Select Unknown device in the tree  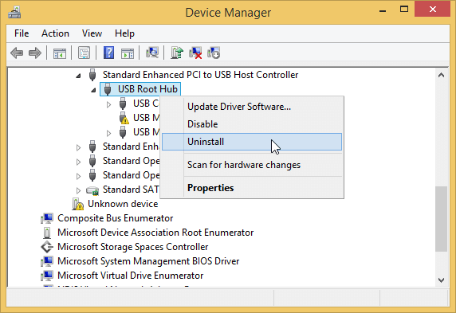[123, 204]
